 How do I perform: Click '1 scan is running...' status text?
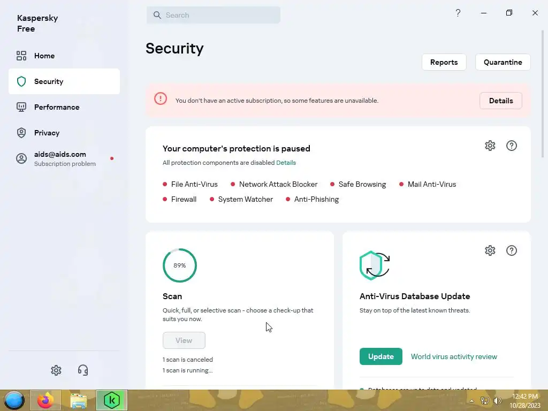[188, 370]
